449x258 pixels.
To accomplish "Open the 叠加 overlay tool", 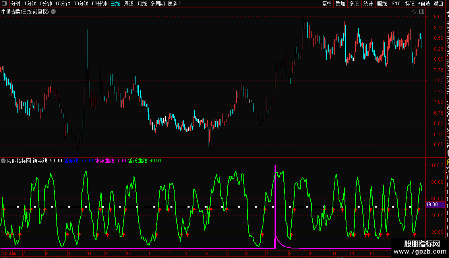I will (340, 4).
